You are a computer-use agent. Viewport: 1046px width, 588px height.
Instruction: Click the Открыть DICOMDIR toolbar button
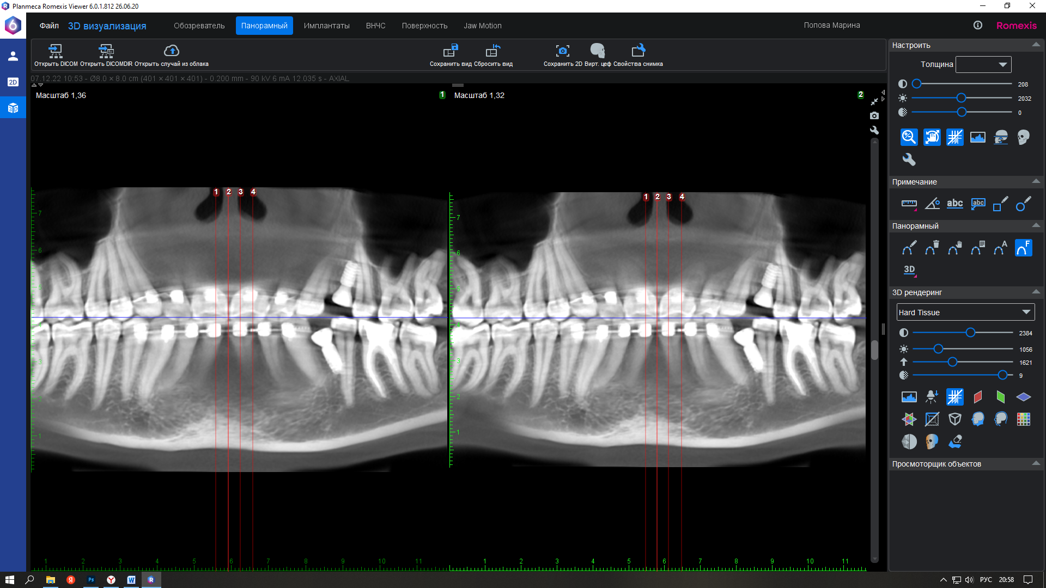tap(106, 55)
